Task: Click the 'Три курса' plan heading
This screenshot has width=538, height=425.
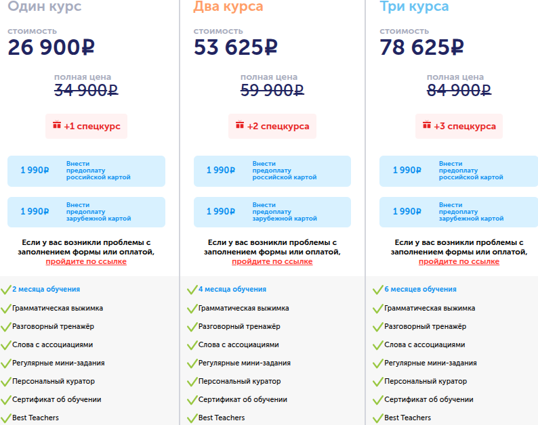Action: 415,7
